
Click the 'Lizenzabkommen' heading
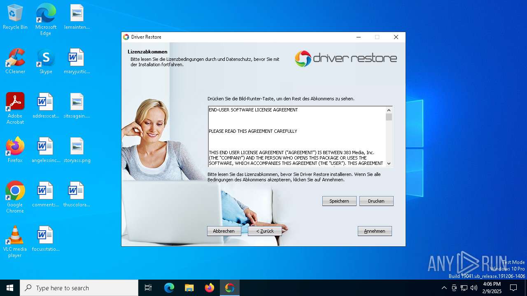(x=147, y=52)
